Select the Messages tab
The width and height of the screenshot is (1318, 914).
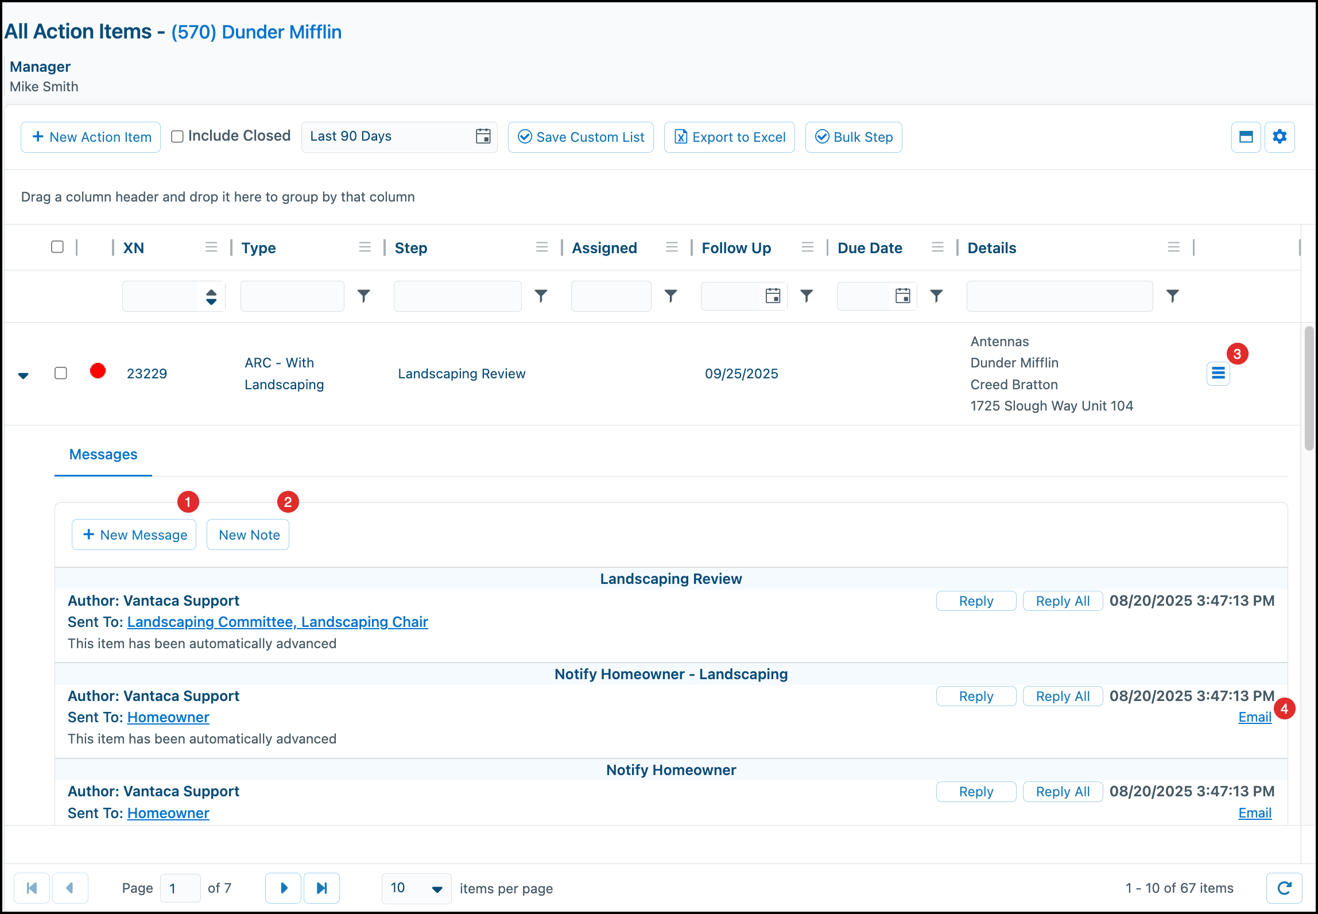pyautogui.click(x=103, y=455)
